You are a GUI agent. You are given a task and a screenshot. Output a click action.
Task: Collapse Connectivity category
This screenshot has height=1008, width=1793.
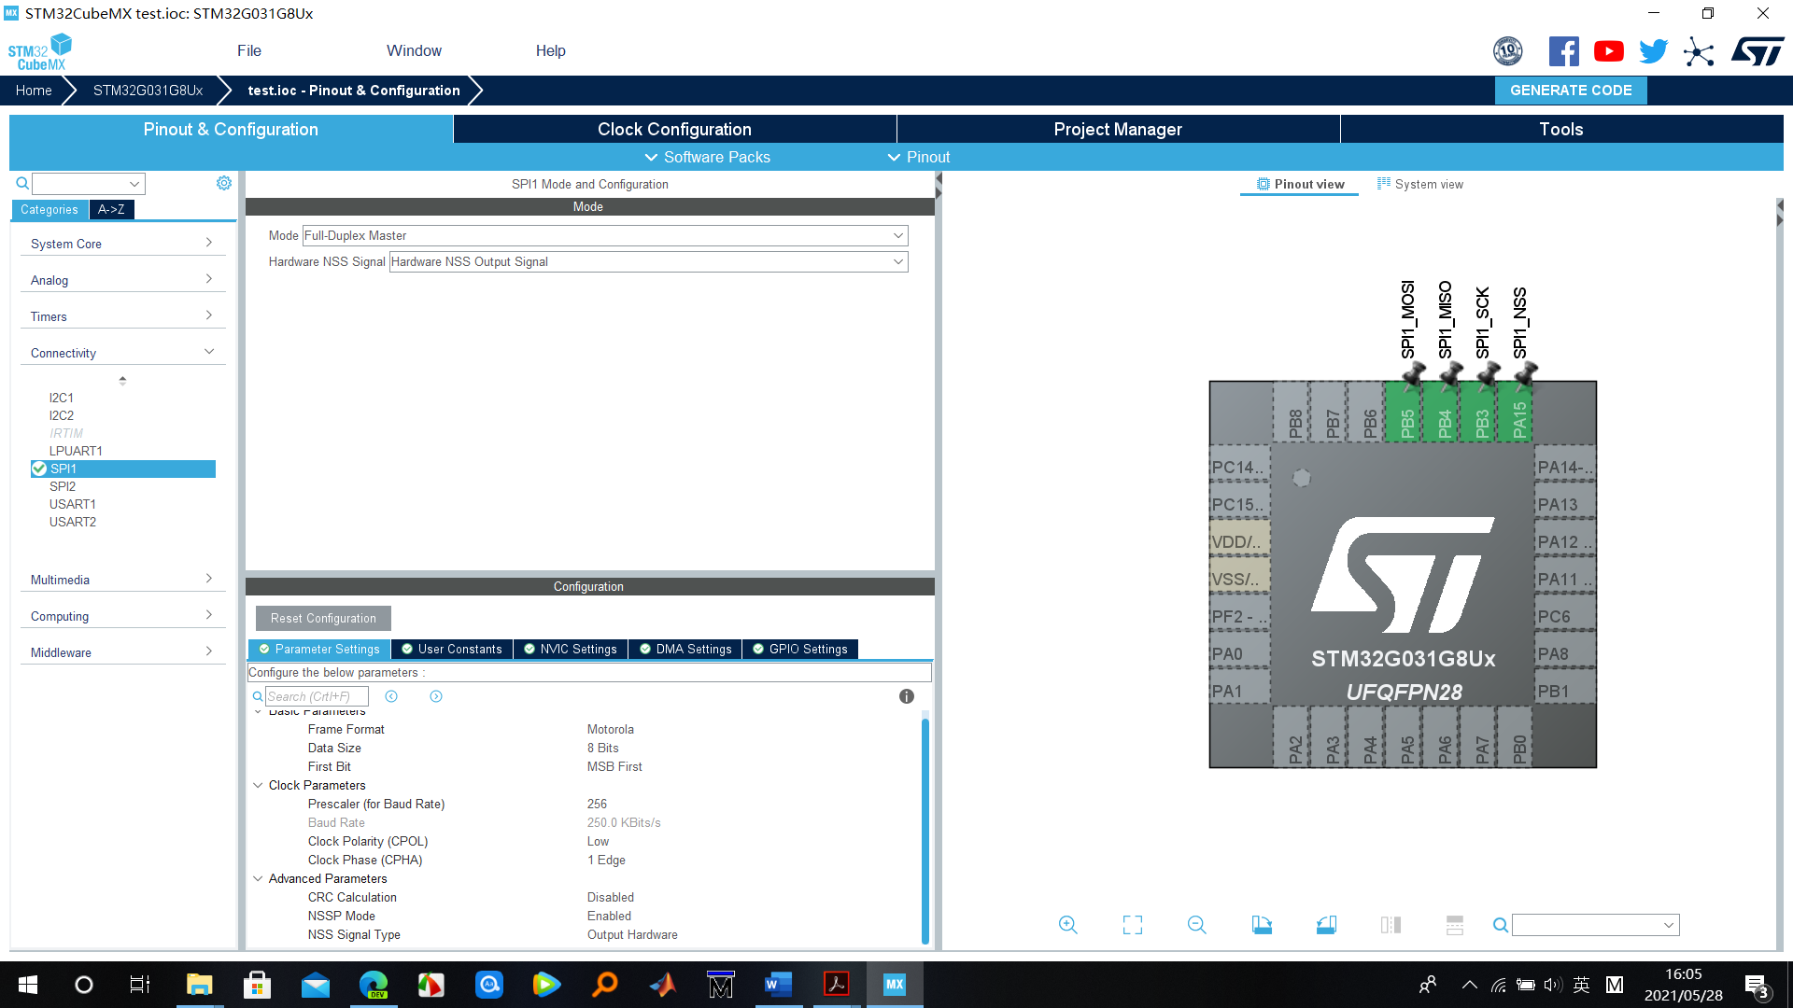[x=122, y=353]
